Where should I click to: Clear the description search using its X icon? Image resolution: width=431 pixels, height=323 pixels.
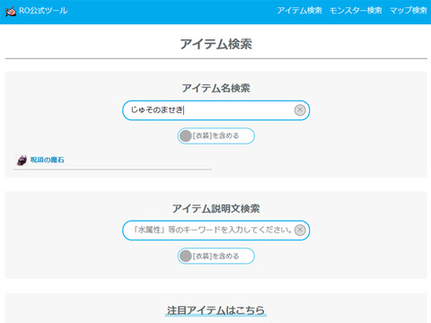point(300,230)
